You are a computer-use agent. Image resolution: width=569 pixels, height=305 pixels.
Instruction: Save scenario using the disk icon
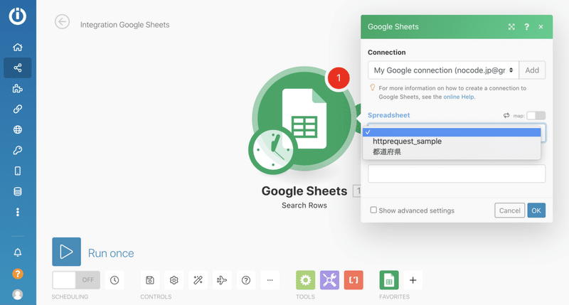click(150, 280)
